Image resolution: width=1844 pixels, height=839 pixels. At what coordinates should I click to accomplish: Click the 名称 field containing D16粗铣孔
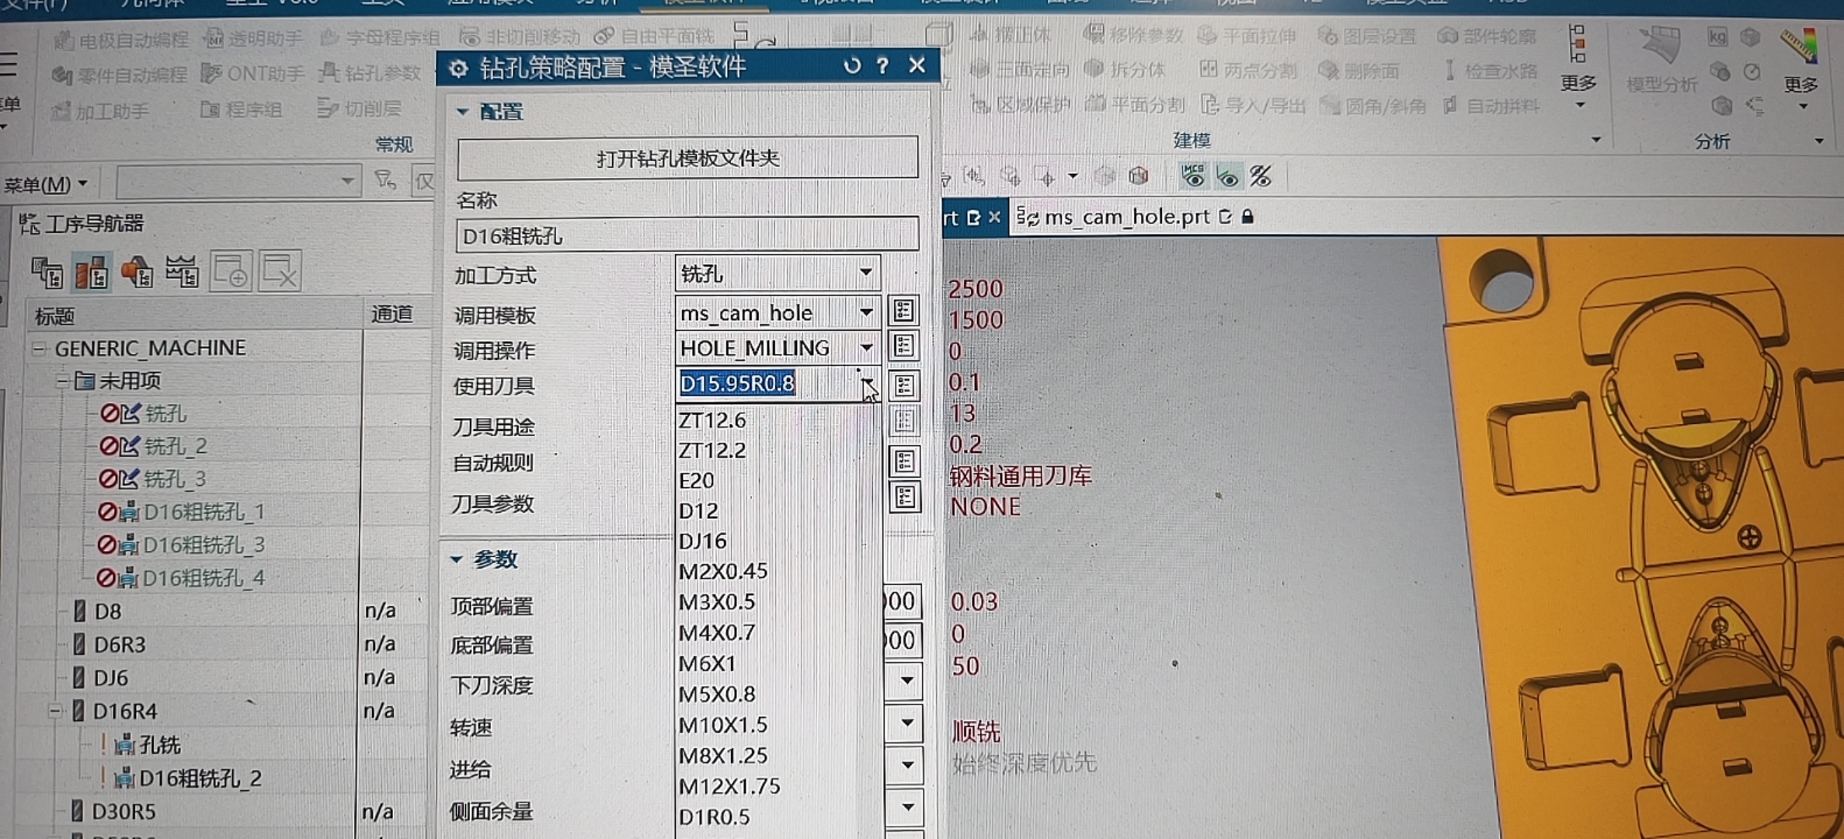687,235
